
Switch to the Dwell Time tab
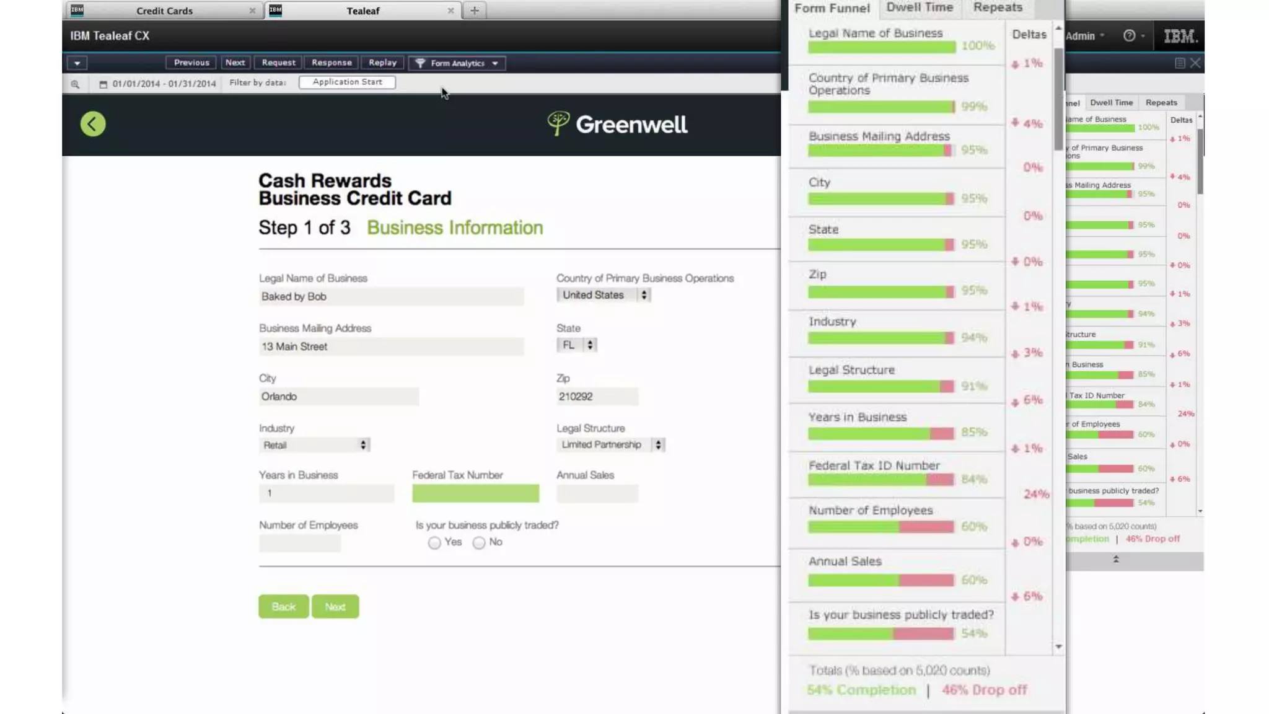pyautogui.click(x=920, y=7)
